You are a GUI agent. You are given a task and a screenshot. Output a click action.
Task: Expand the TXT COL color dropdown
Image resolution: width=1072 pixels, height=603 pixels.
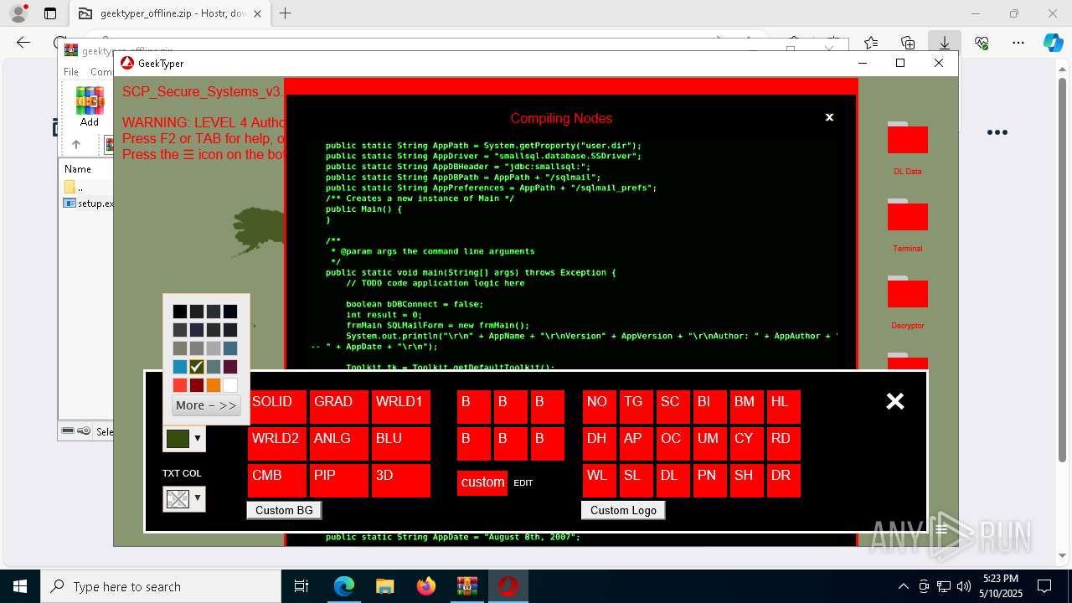pyautogui.click(x=198, y=498)
